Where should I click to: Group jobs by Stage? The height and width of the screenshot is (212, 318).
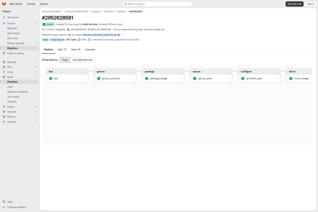coord(65,60)
